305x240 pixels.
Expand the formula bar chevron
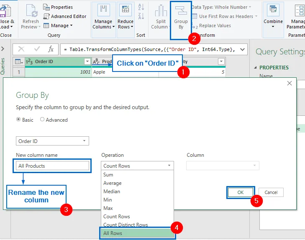[x=242, y=49]
